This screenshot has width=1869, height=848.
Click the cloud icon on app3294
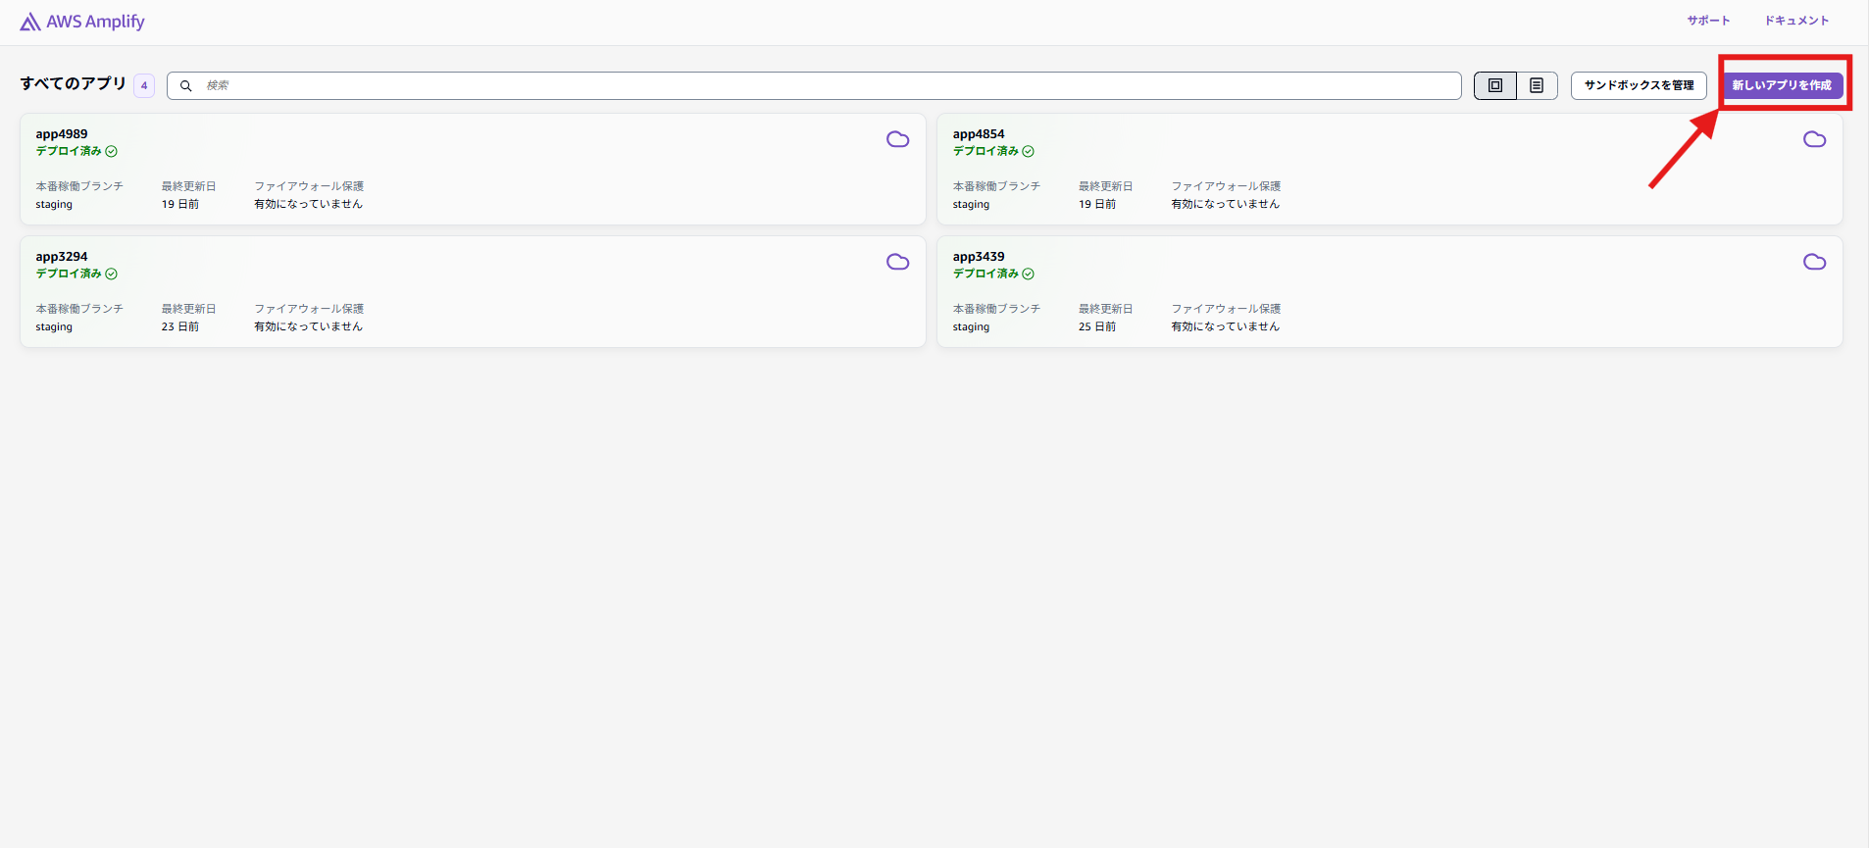coord(897,262)
